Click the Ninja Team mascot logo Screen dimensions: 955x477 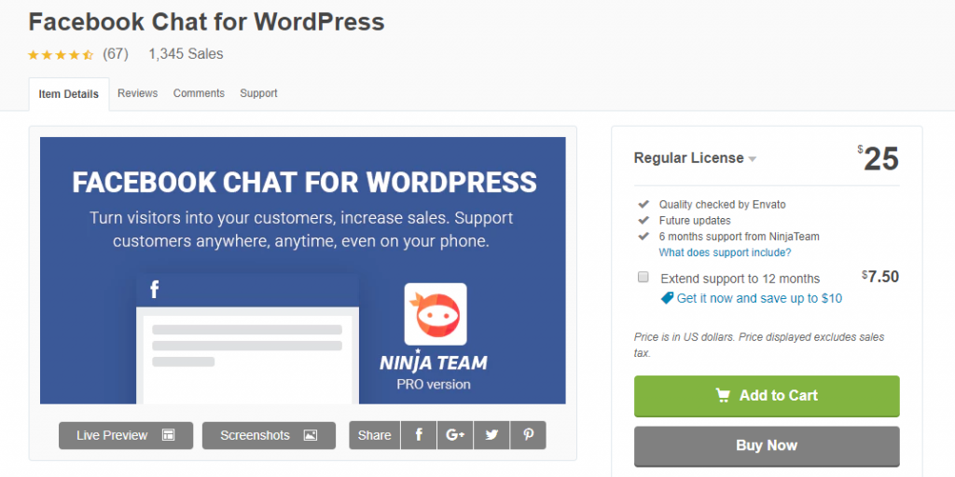tap(436, 314)
